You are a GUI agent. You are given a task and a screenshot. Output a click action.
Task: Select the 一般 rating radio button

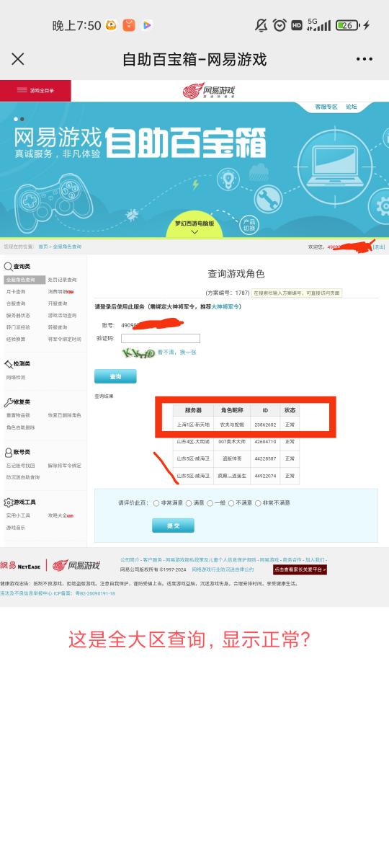[x=210, y=503]
